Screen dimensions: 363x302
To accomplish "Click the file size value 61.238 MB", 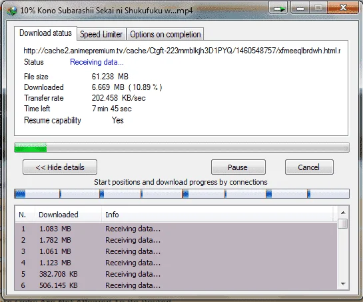I will tap(110, 77).
